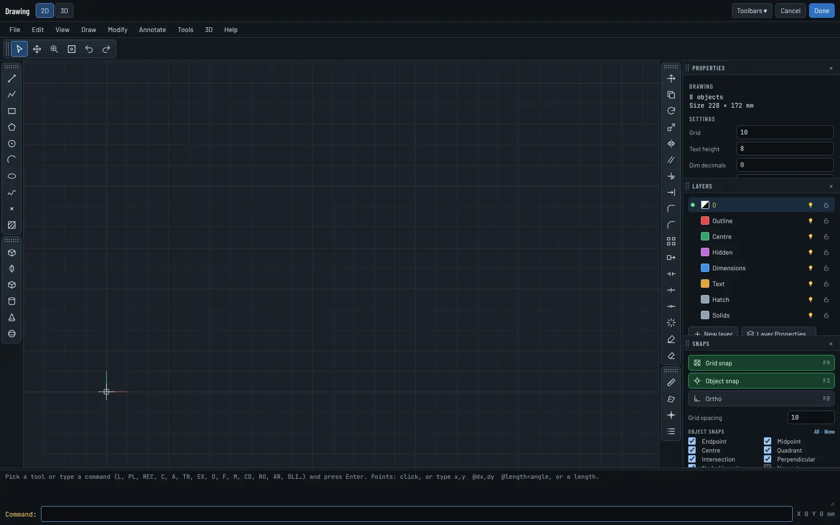
Task: Open the File menu
Action: pos(15,30)
